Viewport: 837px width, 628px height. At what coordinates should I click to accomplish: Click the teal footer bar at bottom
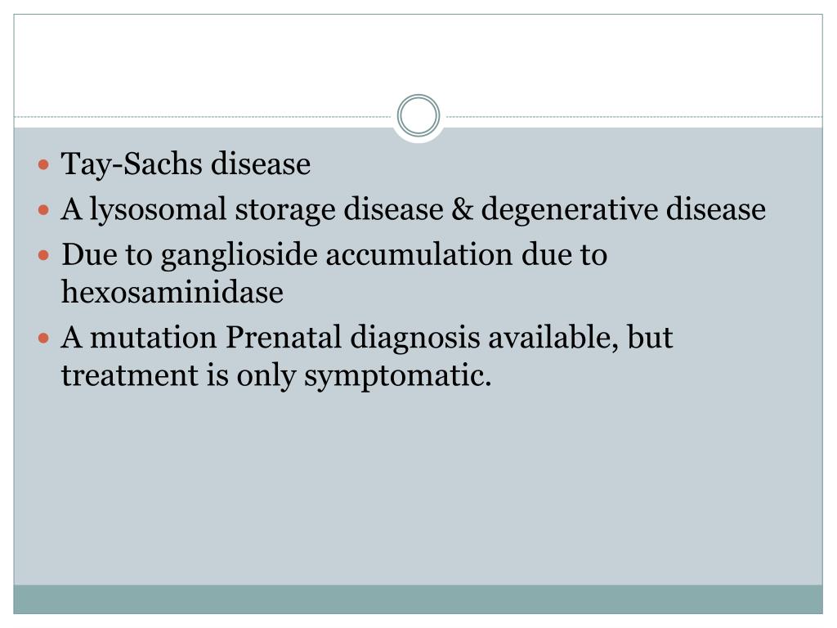coord(418,599)
